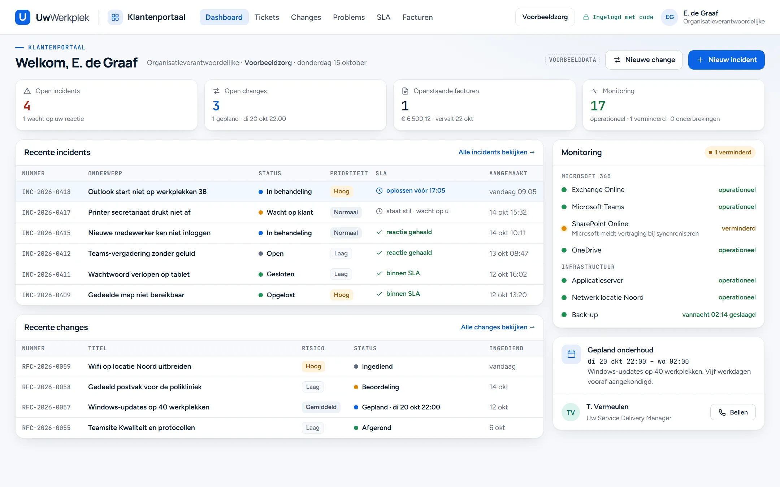Image resolution: width=780 pixels, height=487 pixels.
Task: Click the clock icon for oplossen vóór 17:05
Action: click(379, 190)
